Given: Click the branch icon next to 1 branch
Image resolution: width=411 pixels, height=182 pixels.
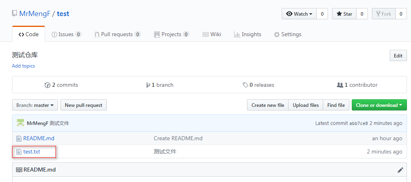Looking at the screenshot, I should tap(148, 85).
